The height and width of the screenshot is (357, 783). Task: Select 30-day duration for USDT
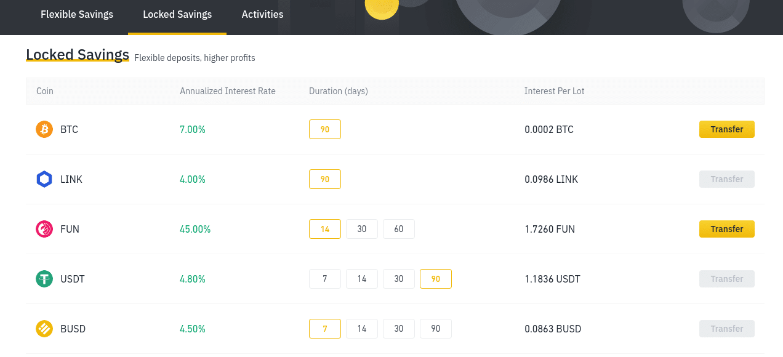(x=399, y=279)
